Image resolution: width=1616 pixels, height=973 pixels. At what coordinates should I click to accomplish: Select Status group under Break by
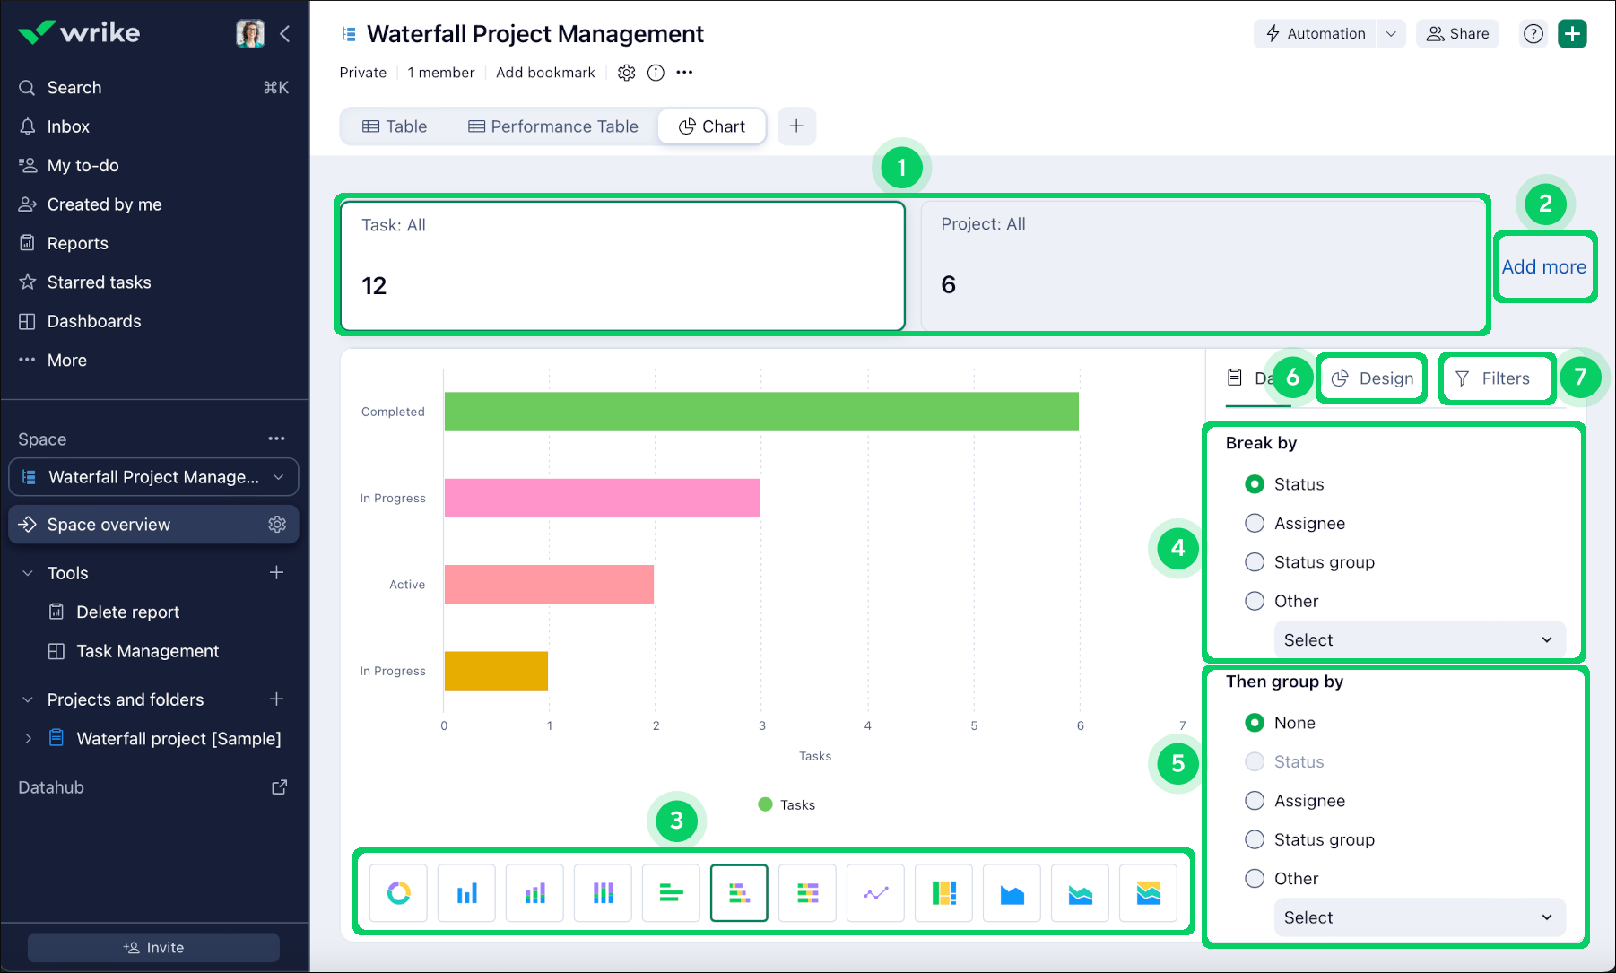tap(1255, 562)
